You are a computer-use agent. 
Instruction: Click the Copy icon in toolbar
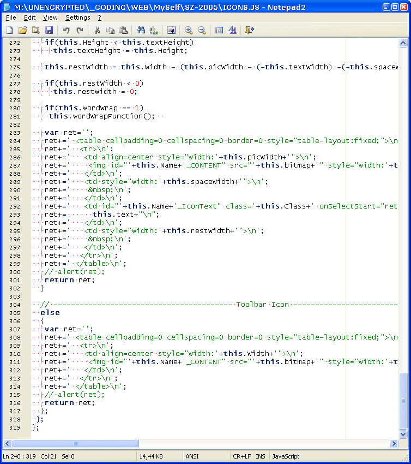coord(110,30)
